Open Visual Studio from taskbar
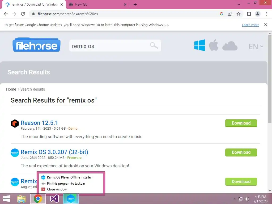The width and height of the screenshot is (272, 204). [54, 199]
